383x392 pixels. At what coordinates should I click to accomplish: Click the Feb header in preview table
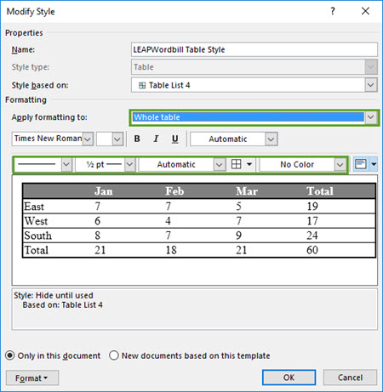click(x=174, y=191)
